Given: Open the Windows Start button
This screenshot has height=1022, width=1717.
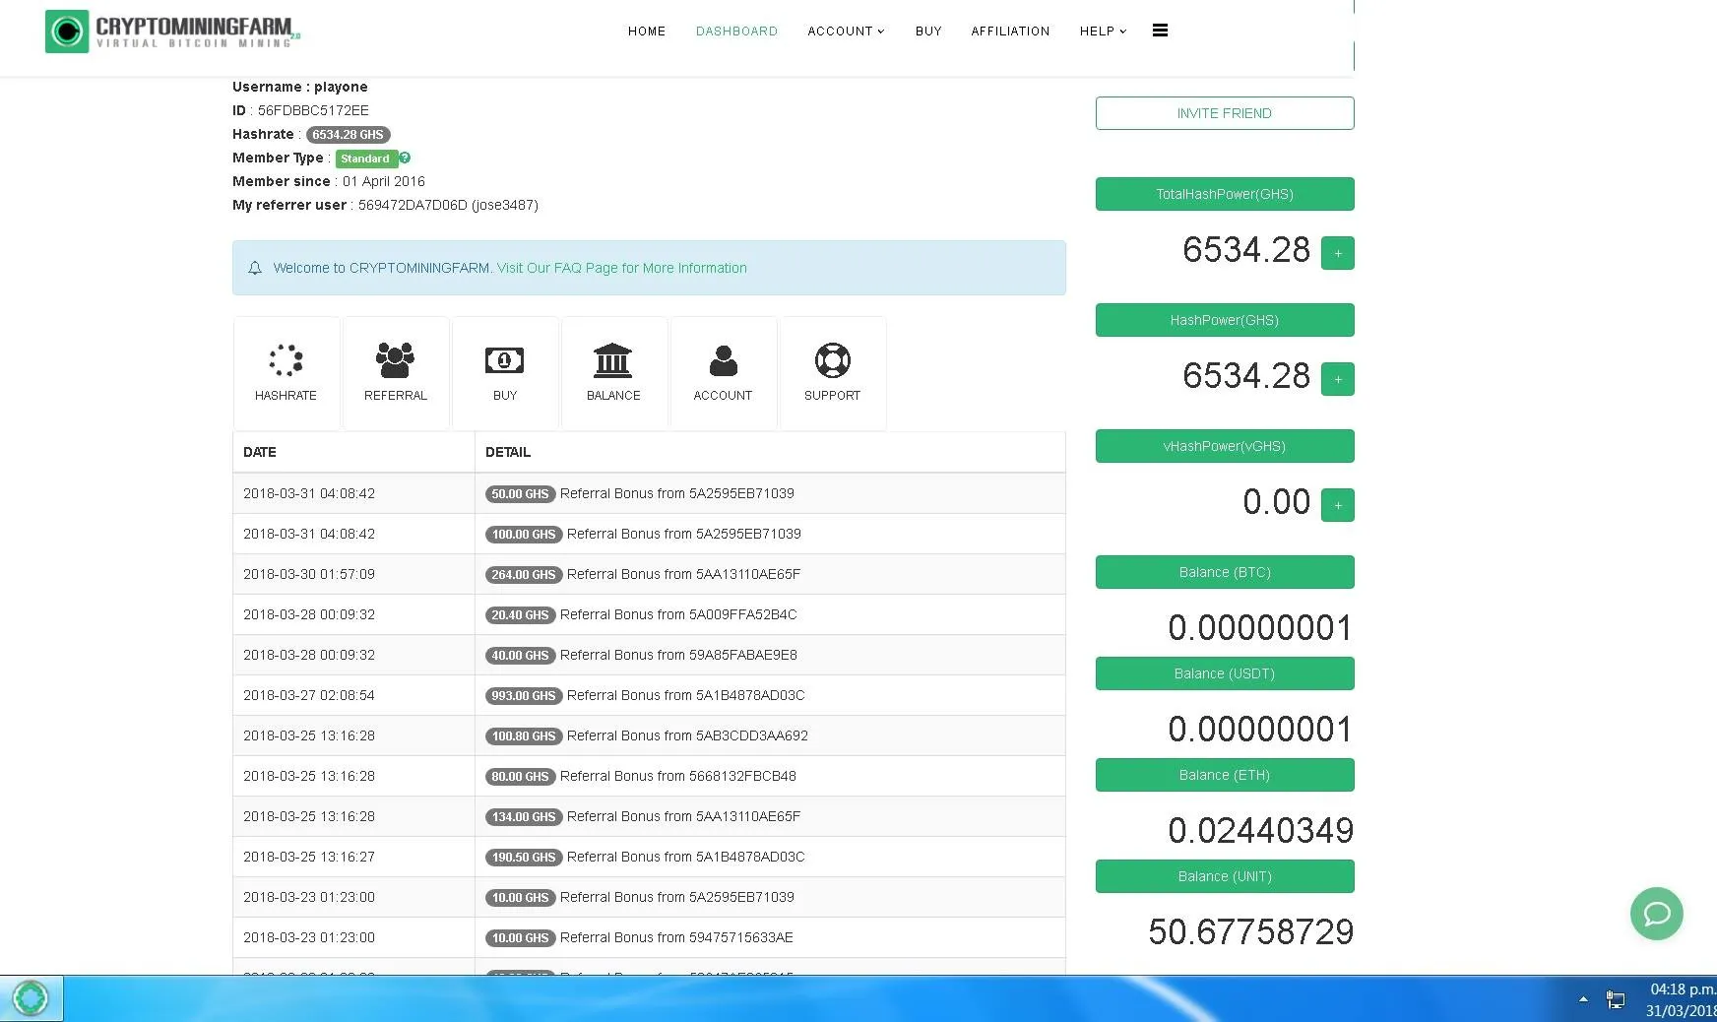Looking at the screenshot, I should click(x=31, y=998).
